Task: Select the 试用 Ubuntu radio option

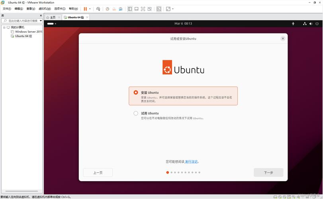Action: pyautogui.click(x=136, y=113)
